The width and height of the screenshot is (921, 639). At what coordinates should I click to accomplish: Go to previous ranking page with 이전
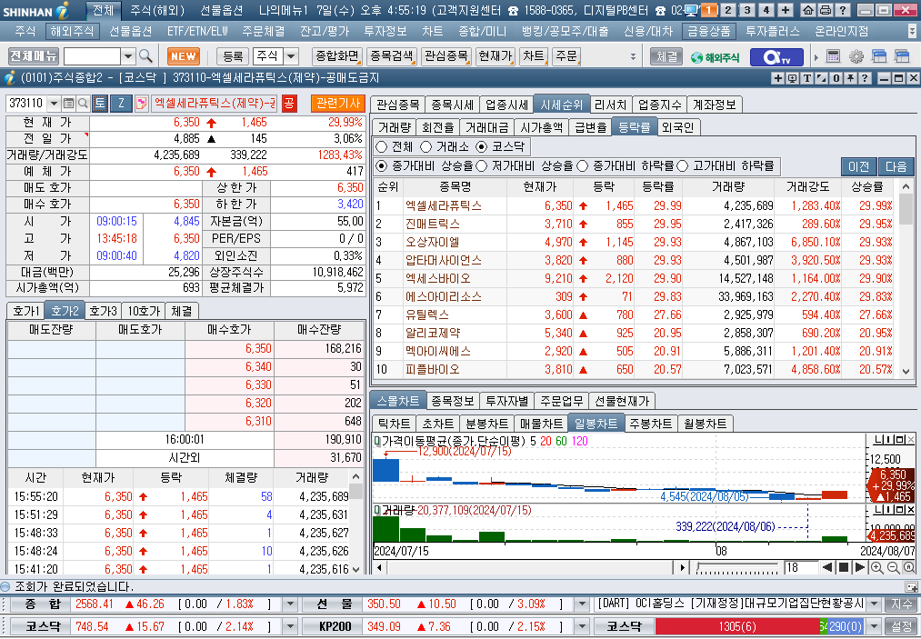point(859,166)
